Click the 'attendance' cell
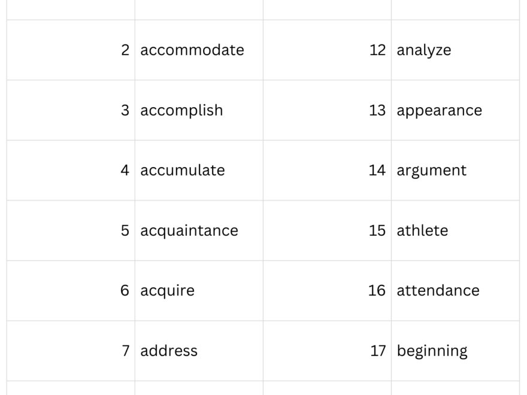 tap(438, 291)
